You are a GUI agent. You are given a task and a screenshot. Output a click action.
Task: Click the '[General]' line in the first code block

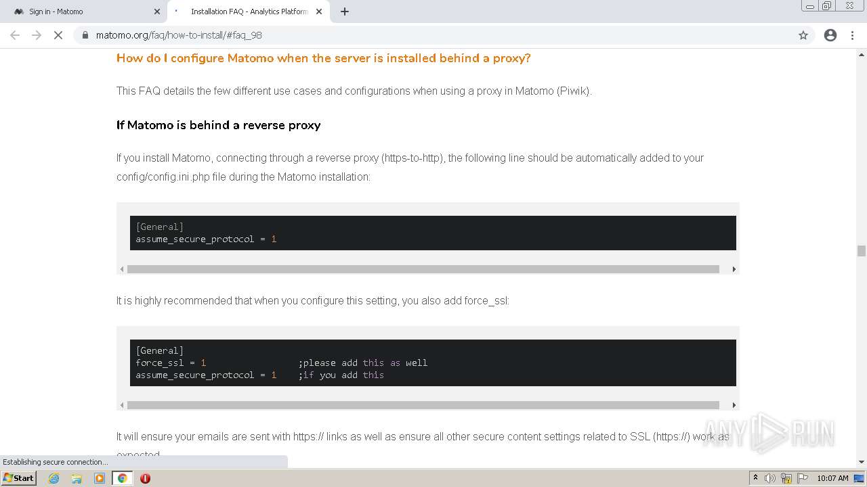[x=160, y=227]
